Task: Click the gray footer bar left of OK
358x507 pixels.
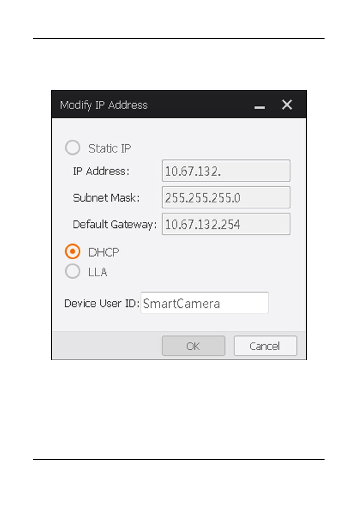Action: (x=107, y=346)
